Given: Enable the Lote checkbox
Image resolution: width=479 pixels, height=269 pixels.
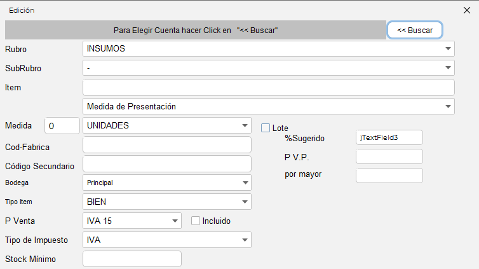Looking at the screenshot, I should (266, 128).
